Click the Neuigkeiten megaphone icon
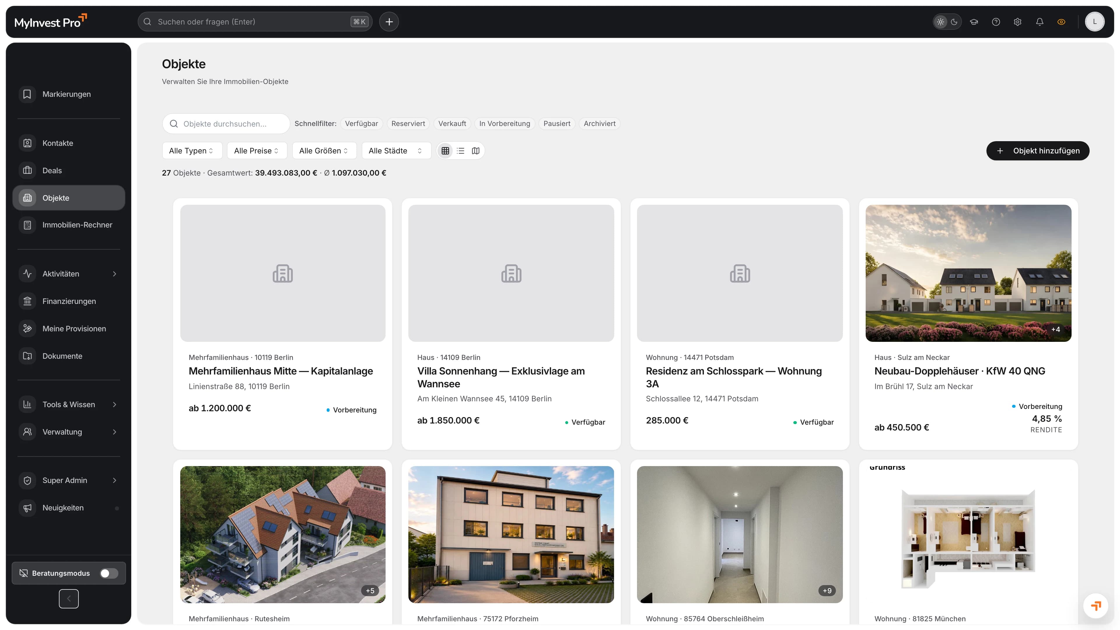 point(27,508)
